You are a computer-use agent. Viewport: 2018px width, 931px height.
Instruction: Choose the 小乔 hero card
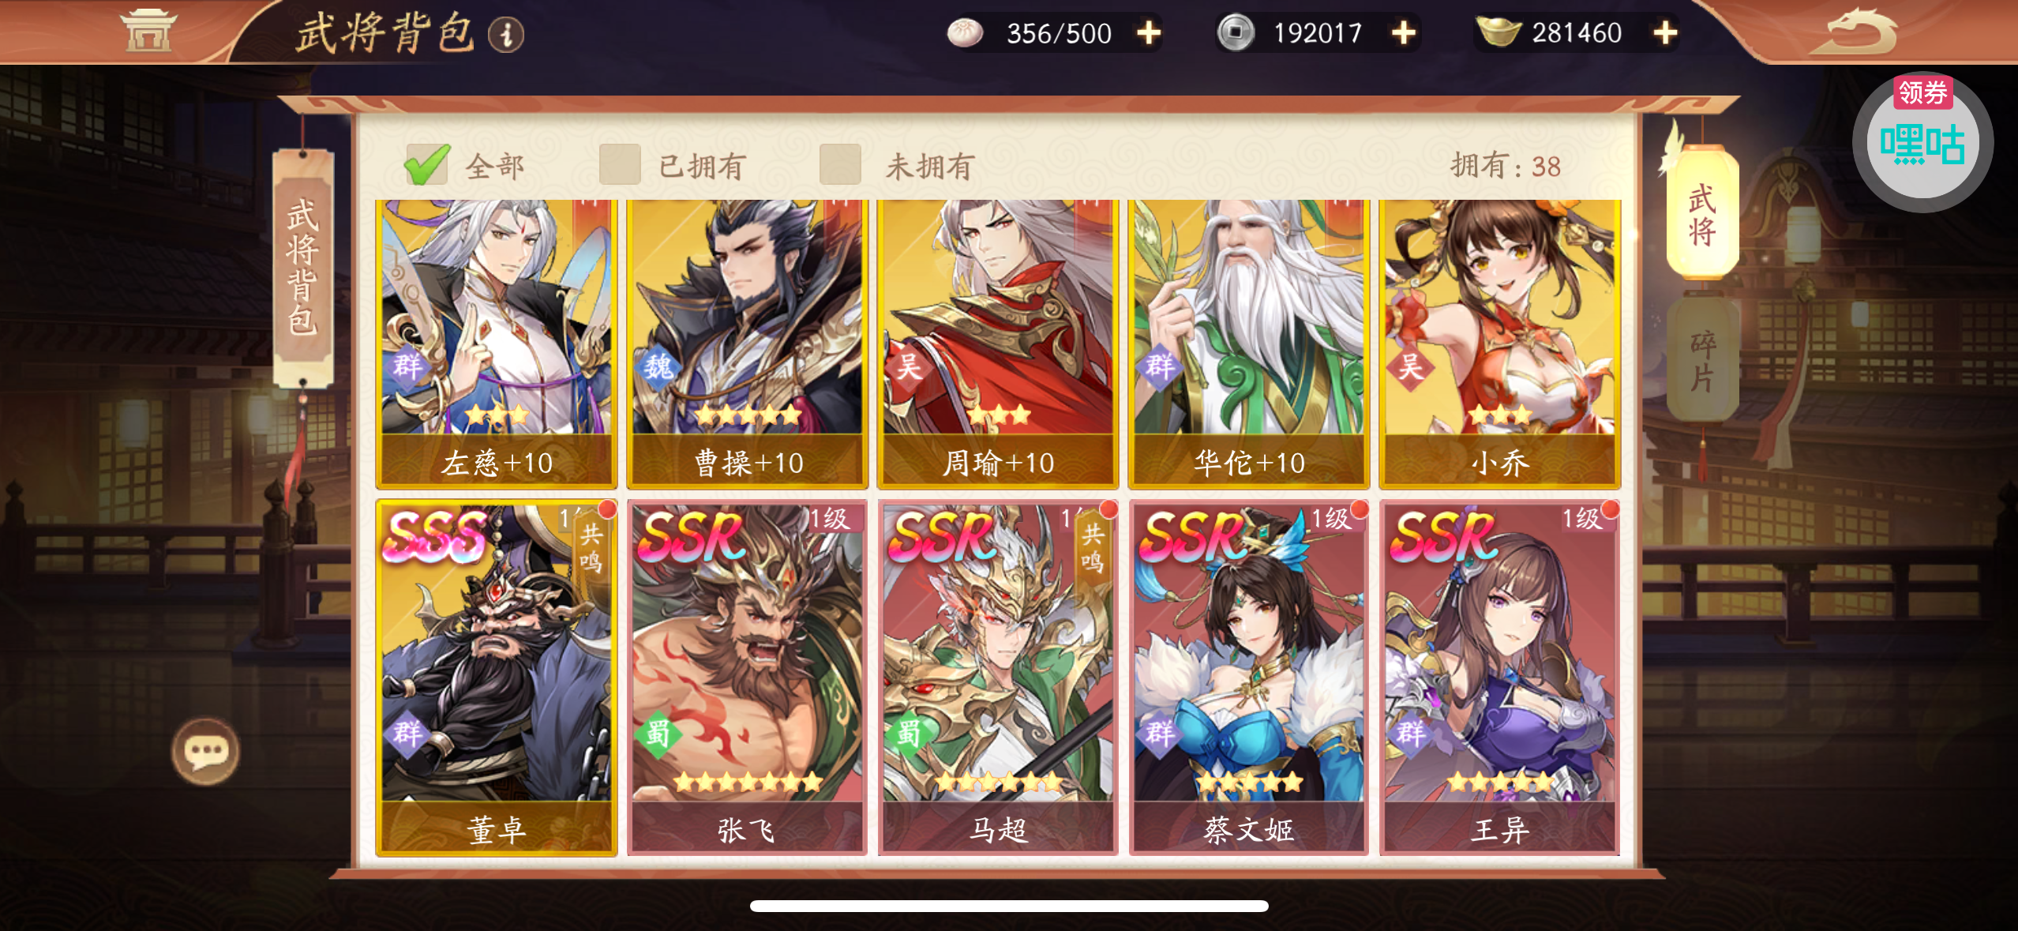point(1500,344)
